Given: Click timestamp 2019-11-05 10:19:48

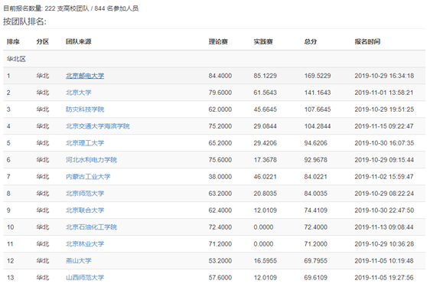Looking at the screenshot, I should 384,261.
